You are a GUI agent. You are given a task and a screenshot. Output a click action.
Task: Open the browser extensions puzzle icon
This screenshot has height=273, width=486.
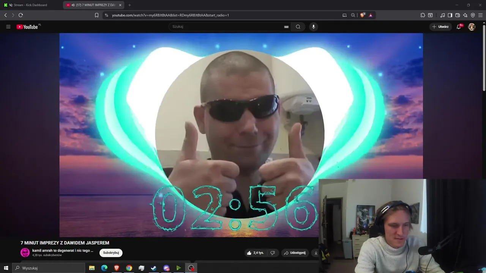pyautogui.click(x=423, y=15)
